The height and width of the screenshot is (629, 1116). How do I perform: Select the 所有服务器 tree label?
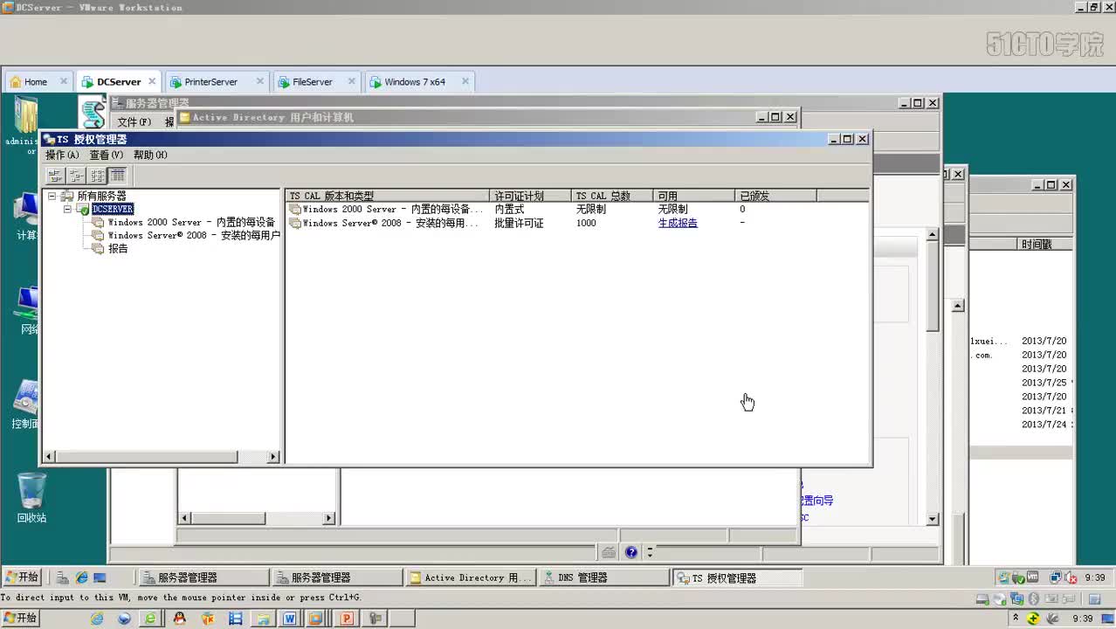[101, 196]
